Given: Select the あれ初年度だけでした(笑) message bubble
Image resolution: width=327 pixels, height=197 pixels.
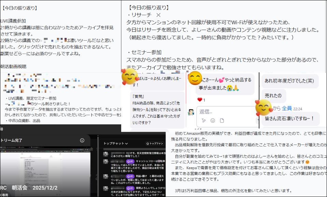Looking at the screenshot, I should click(290, 81).
